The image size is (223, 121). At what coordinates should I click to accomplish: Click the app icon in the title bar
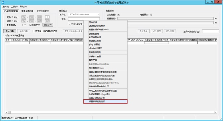point(3,2)
